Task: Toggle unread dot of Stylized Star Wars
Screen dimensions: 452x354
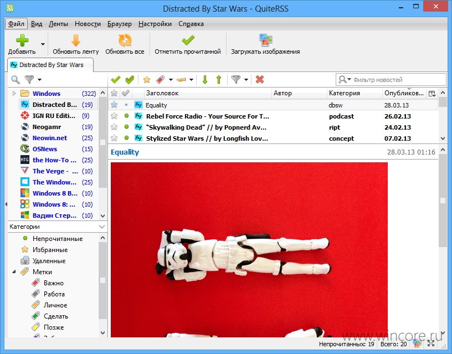Action: [x=126, y=138]
